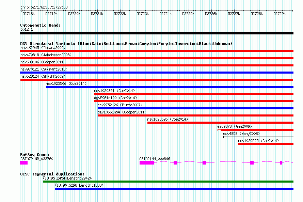Open the esv9378 (Ahn2009) variant label

[x=235, y=126]
